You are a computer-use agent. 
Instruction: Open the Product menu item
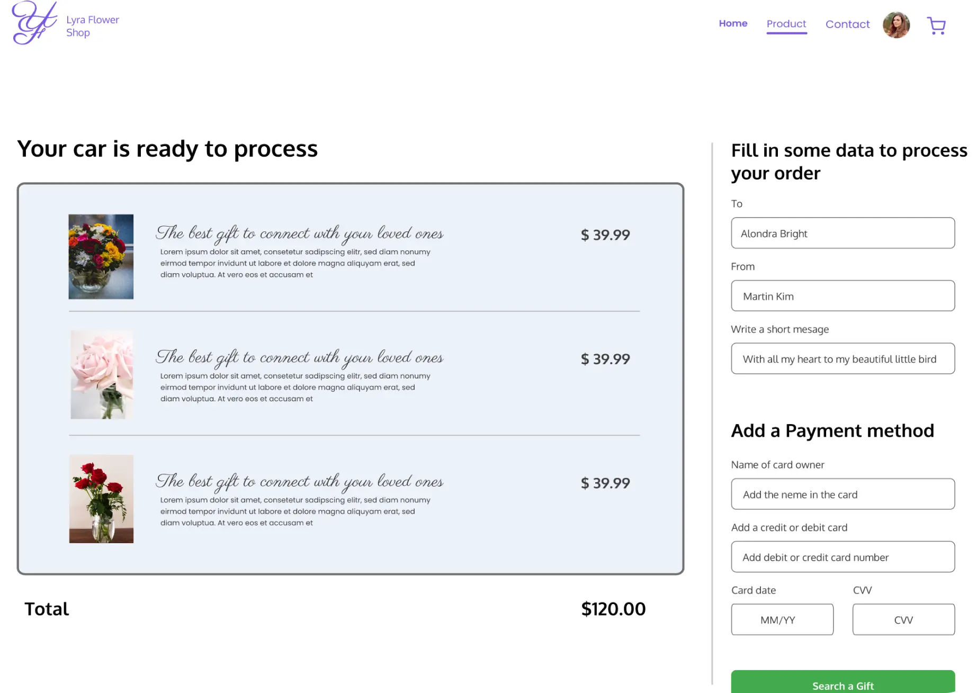(786, 24)
